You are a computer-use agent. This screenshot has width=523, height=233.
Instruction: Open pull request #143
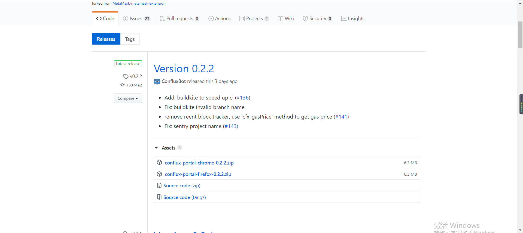(230, 126)
